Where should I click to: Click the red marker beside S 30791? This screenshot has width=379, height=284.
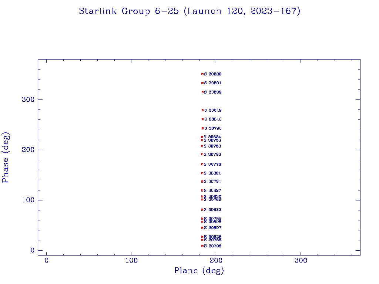point(202,182)
